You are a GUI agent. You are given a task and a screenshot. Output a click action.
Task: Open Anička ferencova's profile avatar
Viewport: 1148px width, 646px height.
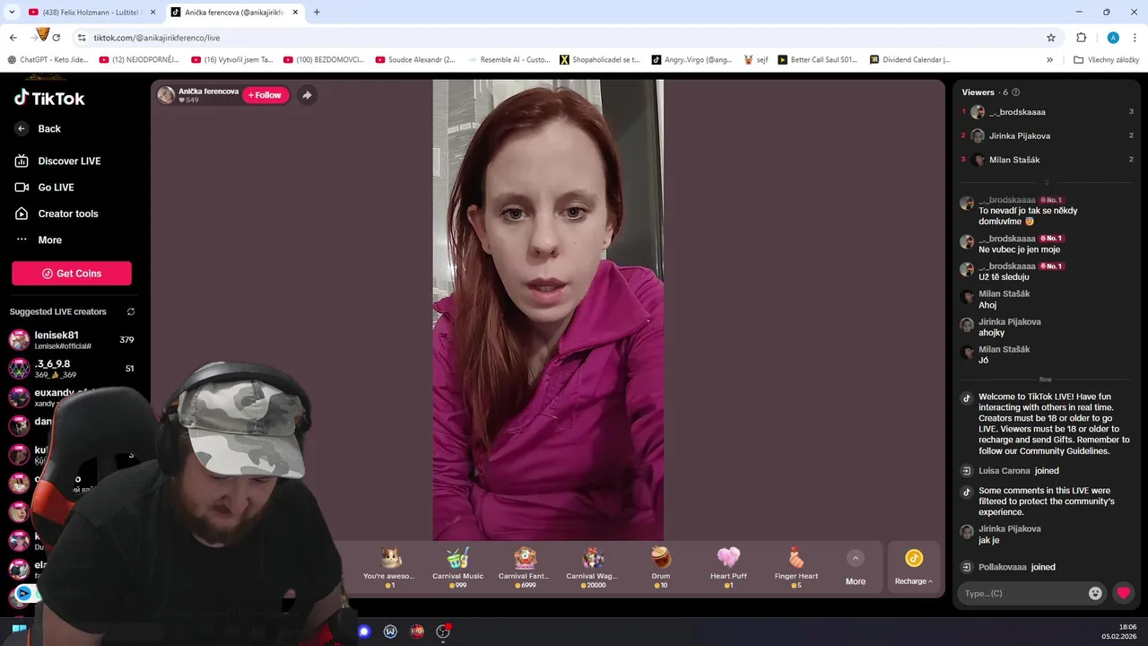pos(166,95)
